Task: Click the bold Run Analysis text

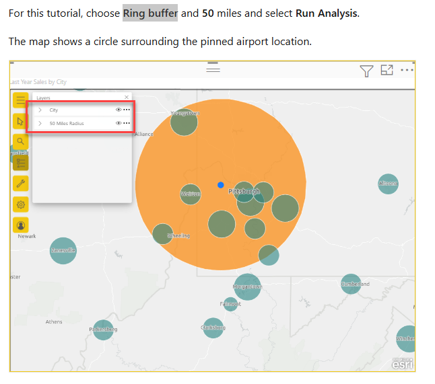Action: [326, 13]
